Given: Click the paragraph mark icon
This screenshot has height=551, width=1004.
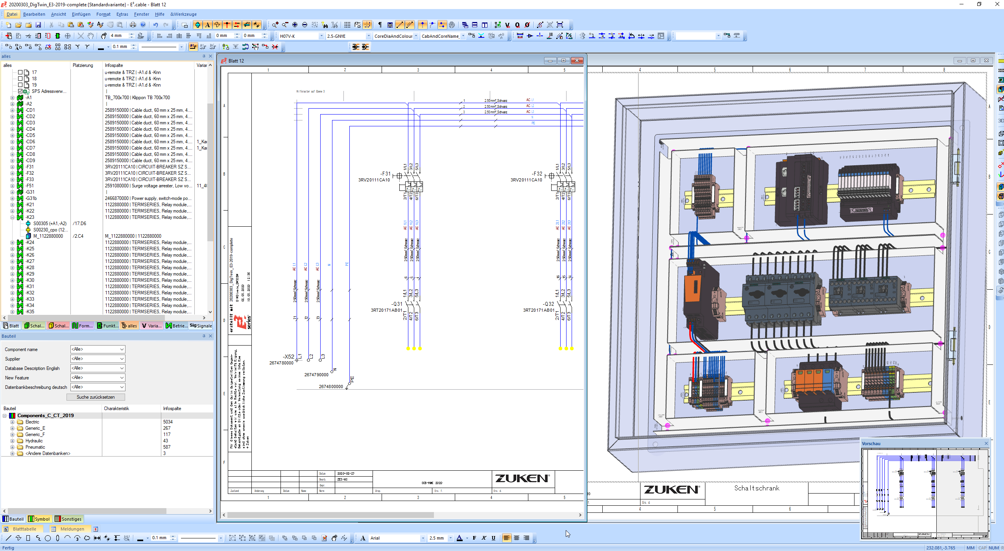Looking at the screenshot, I should (x=380, y=25).
